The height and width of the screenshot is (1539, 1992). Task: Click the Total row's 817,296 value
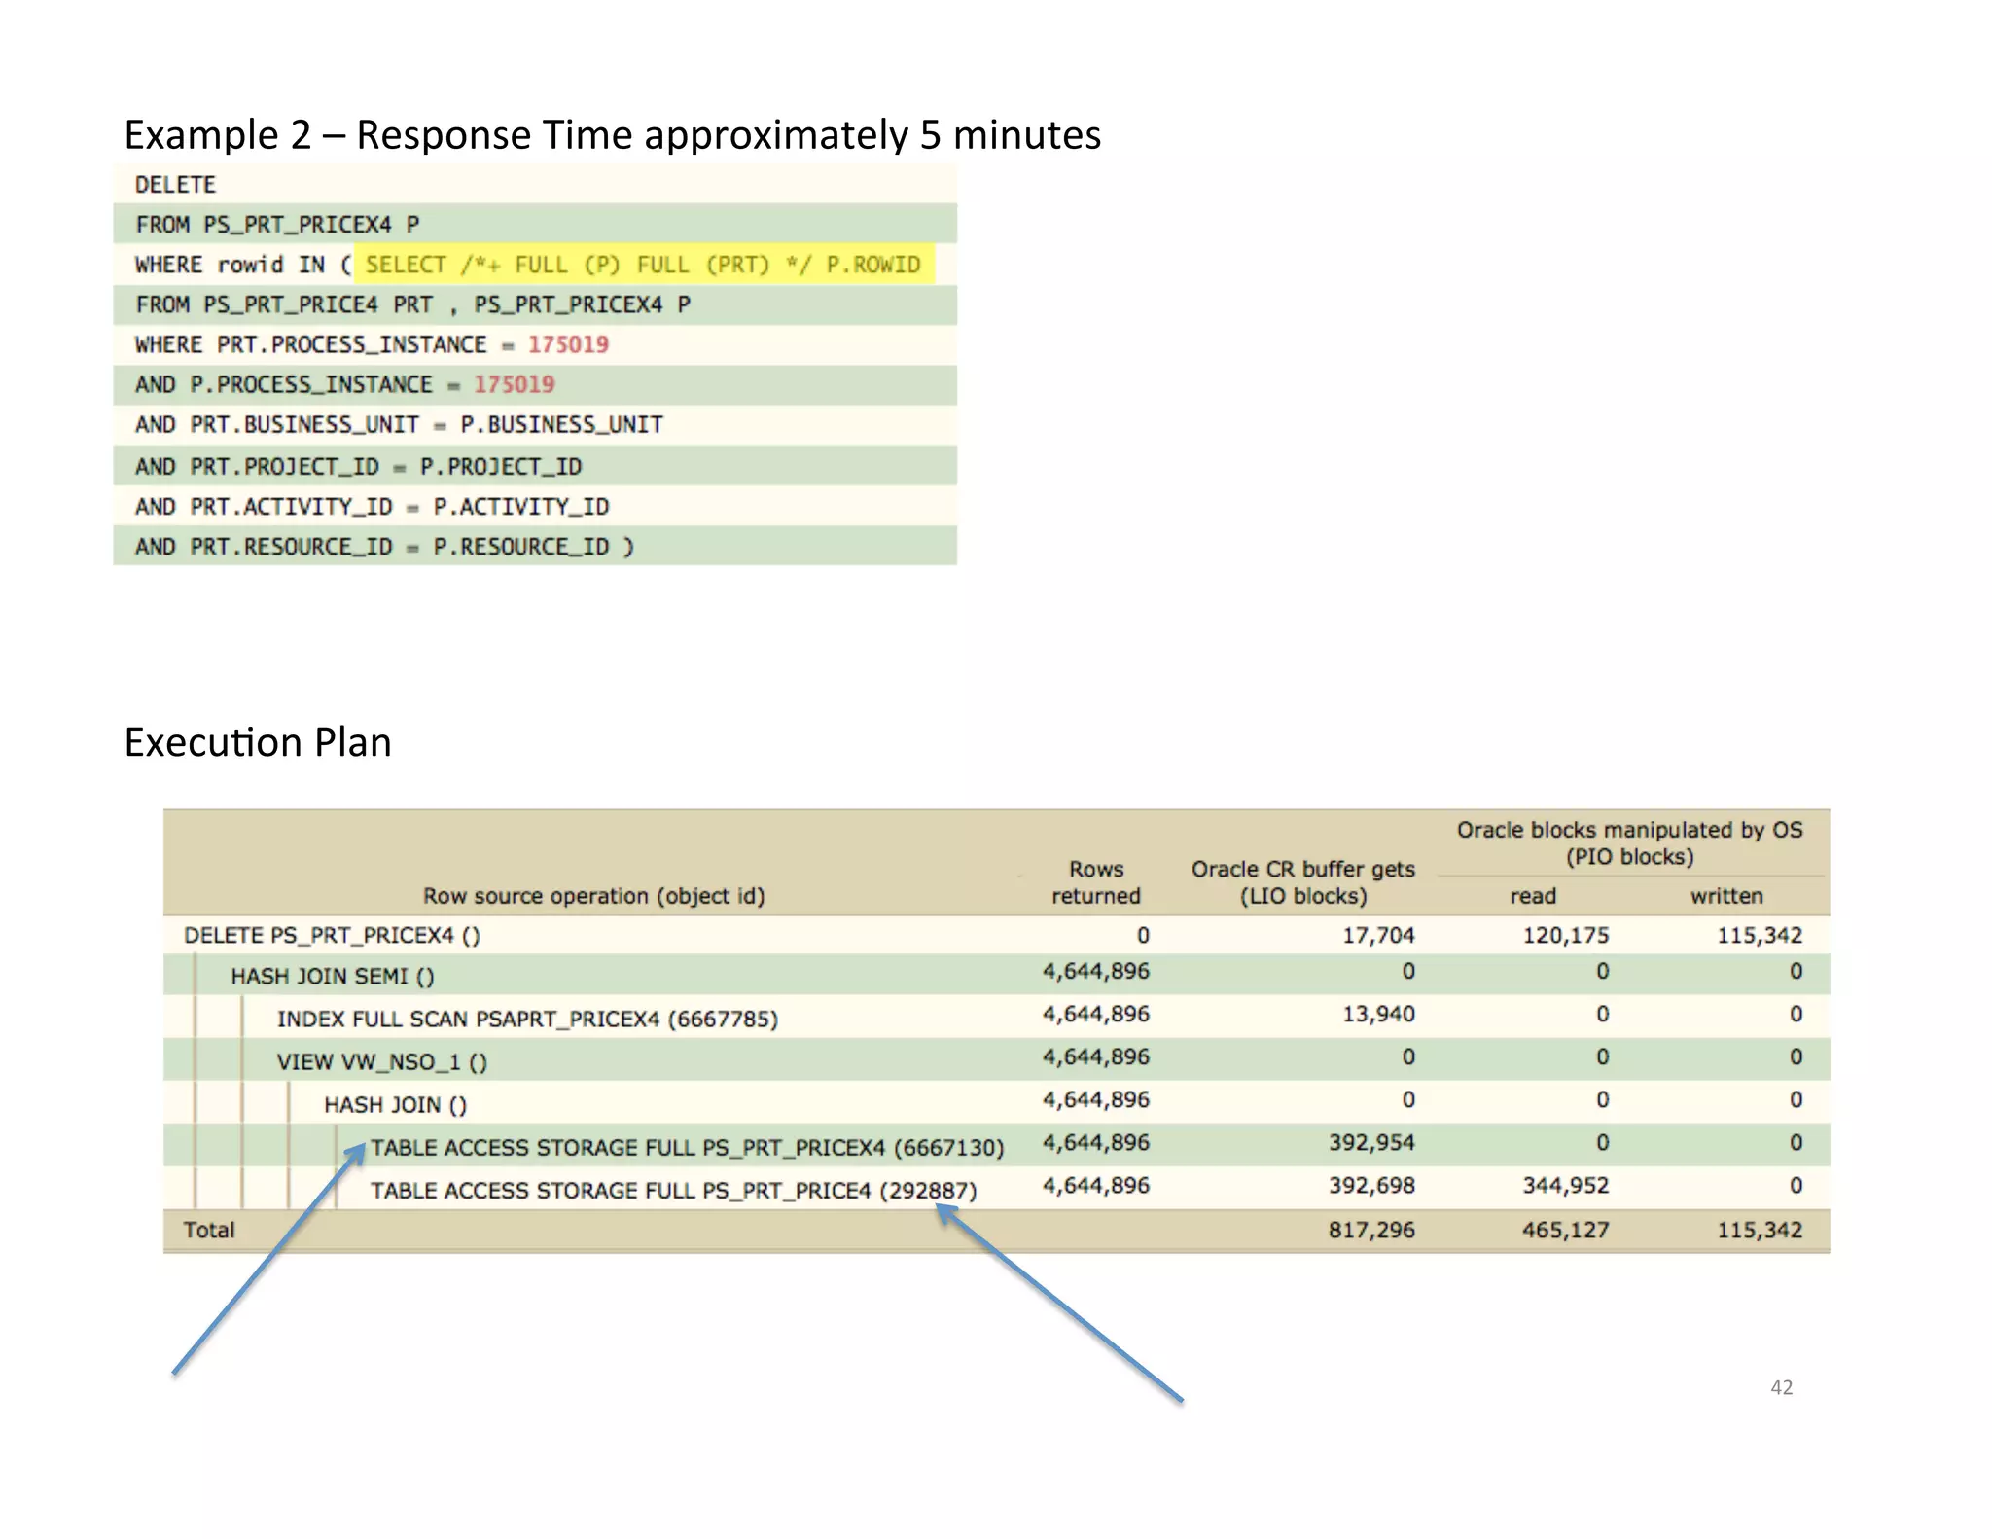pyautogui.click(x=1371, y=1230)
